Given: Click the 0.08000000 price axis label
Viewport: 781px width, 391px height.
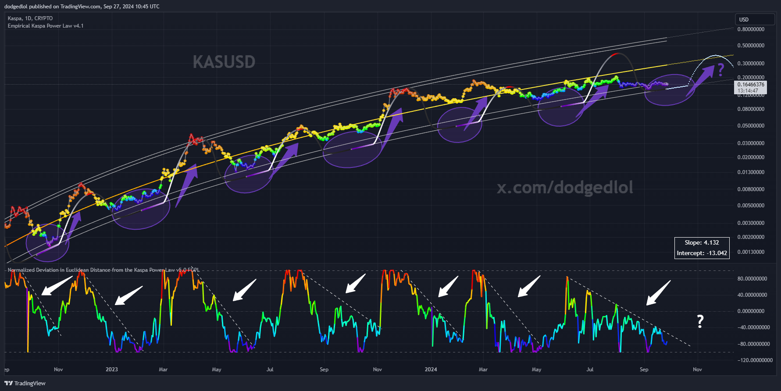Looking at the screenshot, I should pos(751,109).
